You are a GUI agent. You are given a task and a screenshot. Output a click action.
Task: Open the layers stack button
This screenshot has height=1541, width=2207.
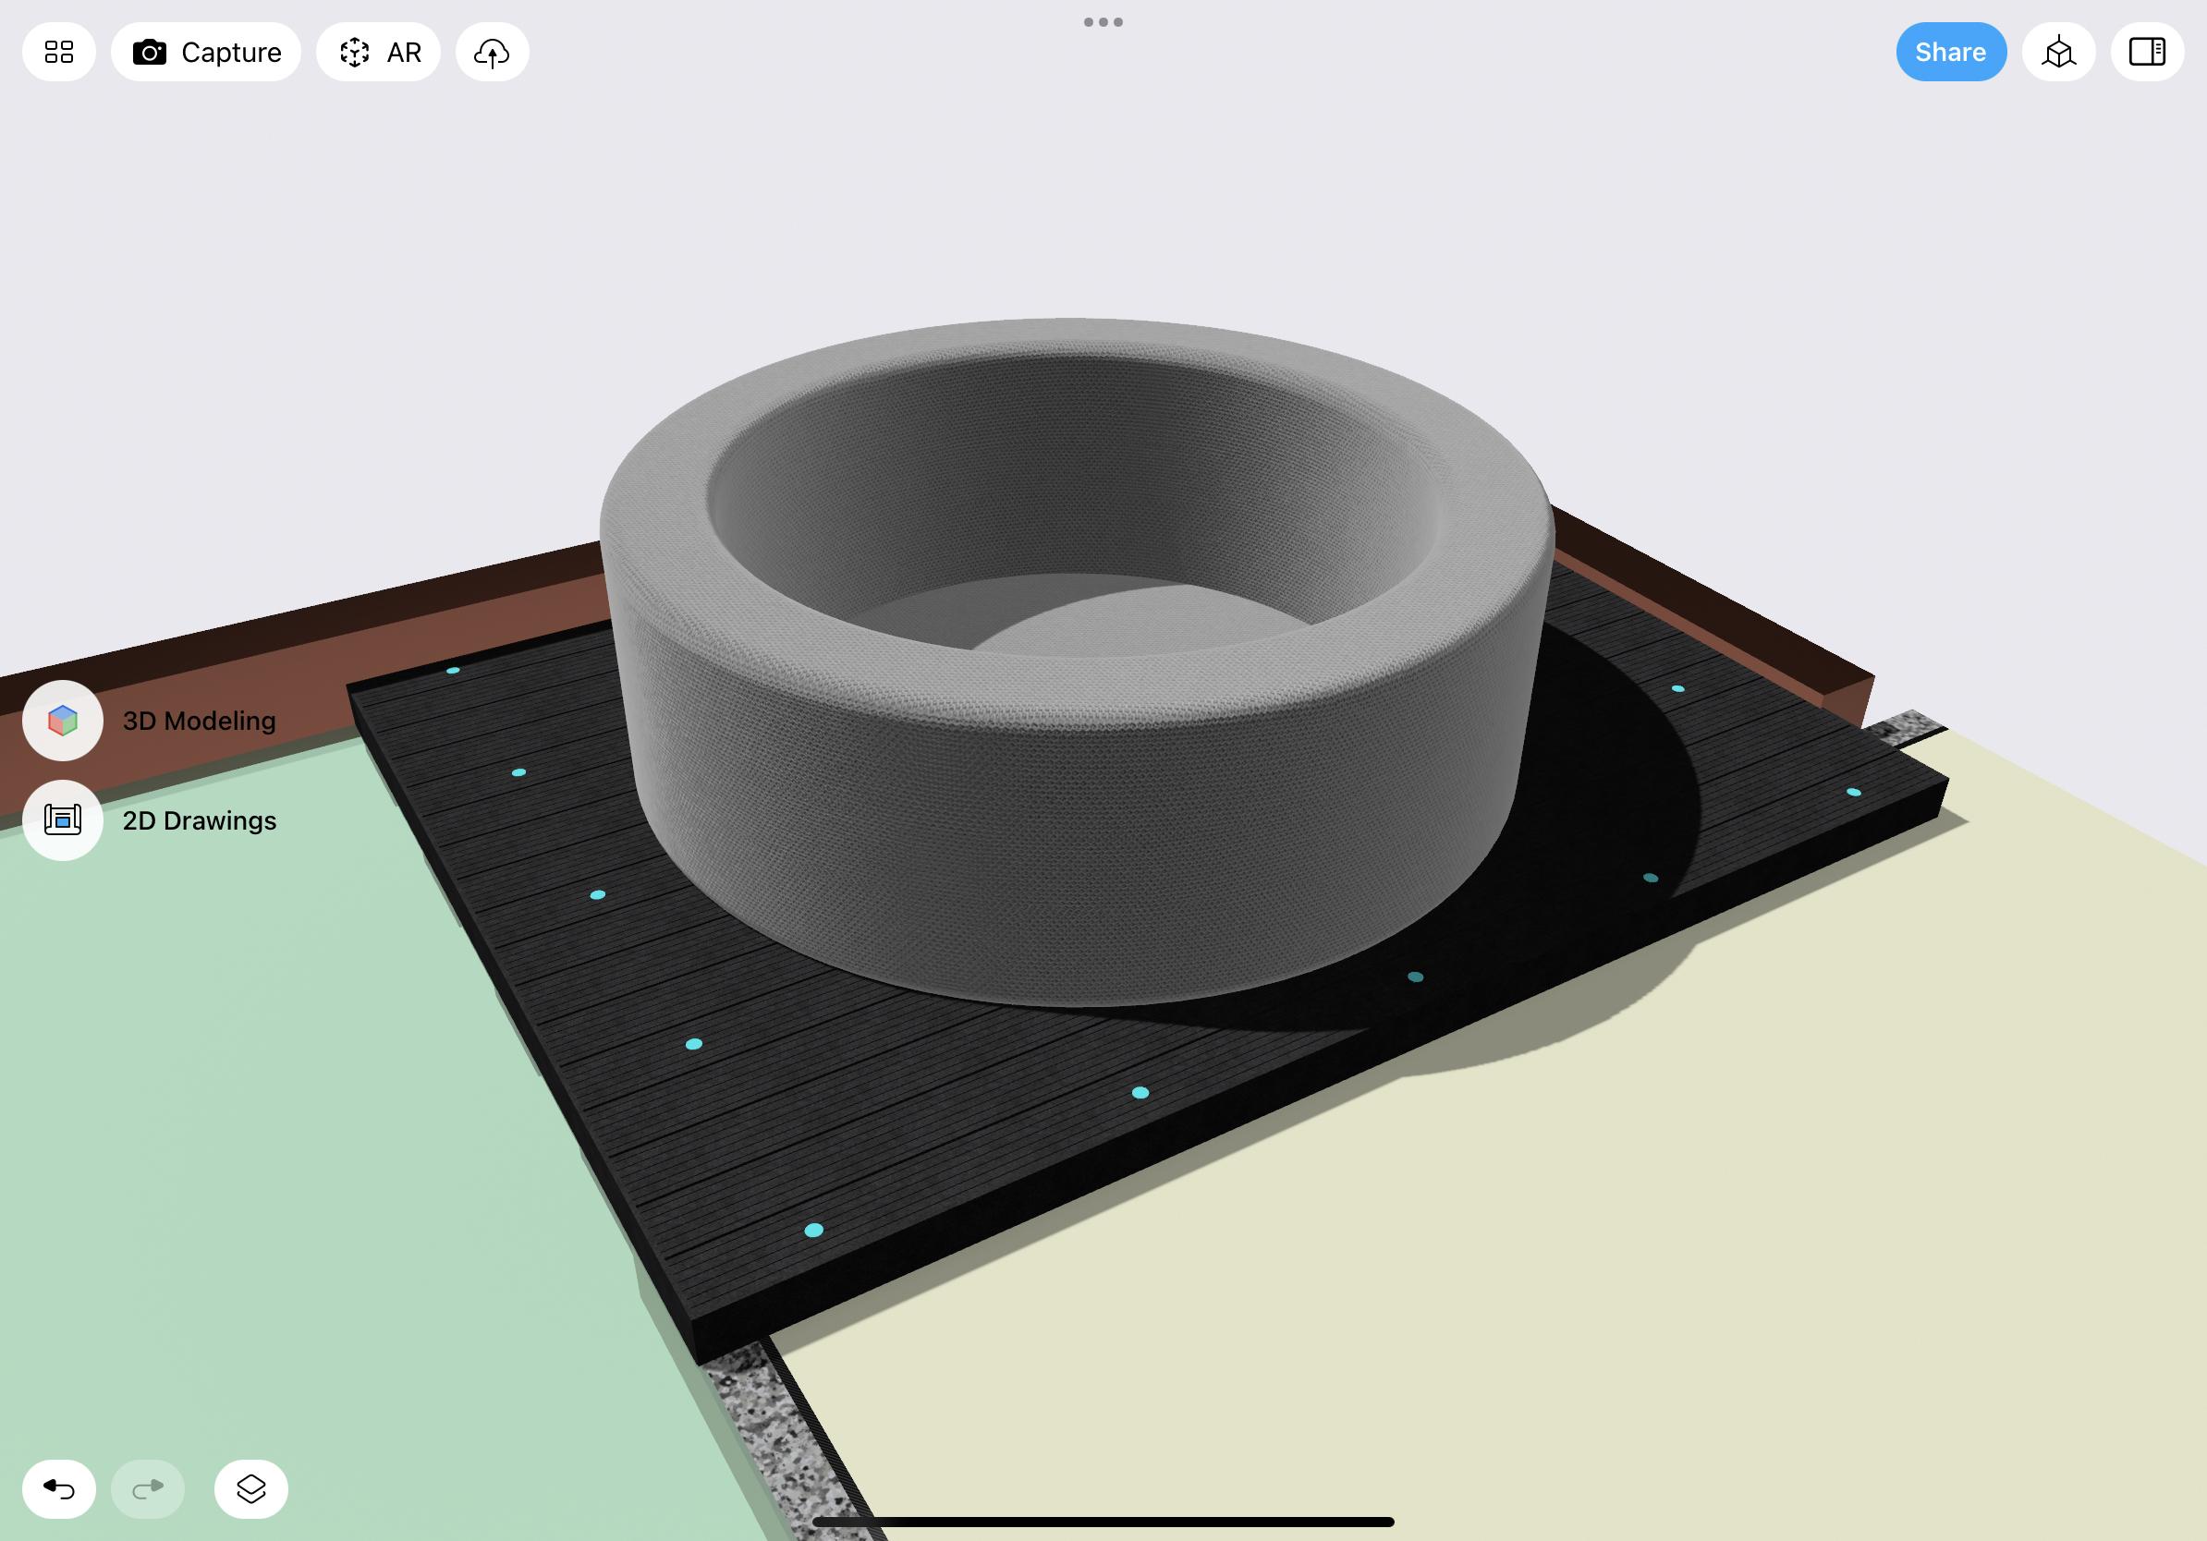click(x=250, y=1488)
